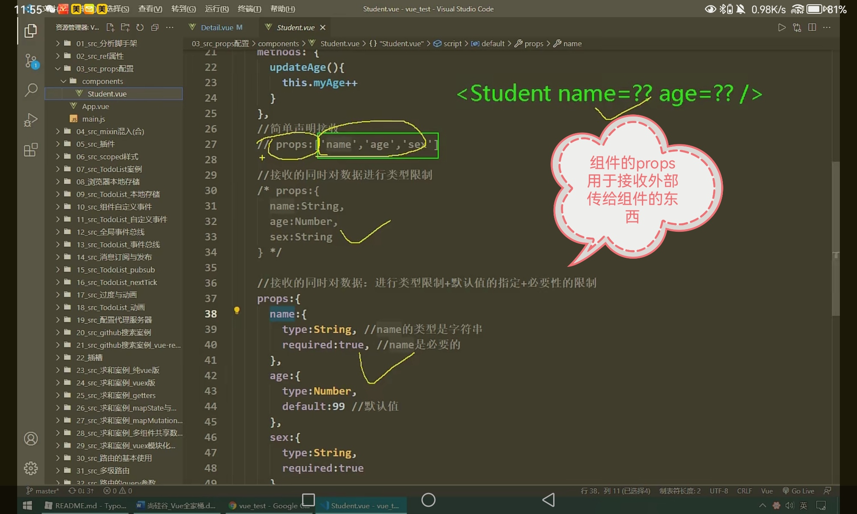Open the 运行(R) menu
The width and height of the screenshot is (857, 514).
217,9
